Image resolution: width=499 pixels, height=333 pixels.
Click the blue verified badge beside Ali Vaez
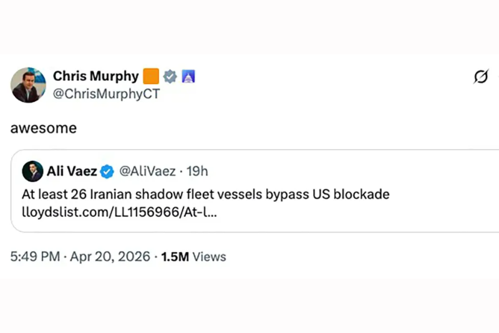pos(107,171)
